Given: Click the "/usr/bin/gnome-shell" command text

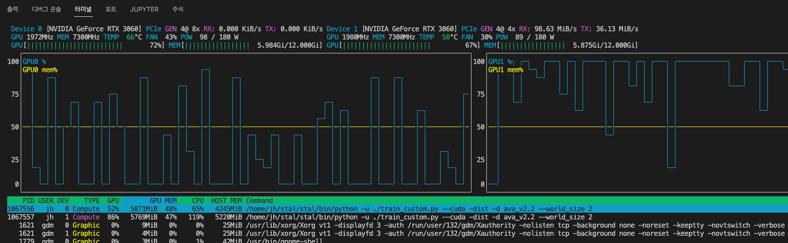Looking at the screenshot, I should (284, 240).
